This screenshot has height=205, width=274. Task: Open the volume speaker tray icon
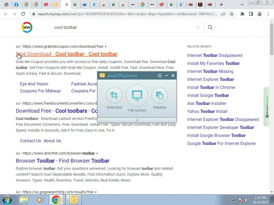[247, 200]
